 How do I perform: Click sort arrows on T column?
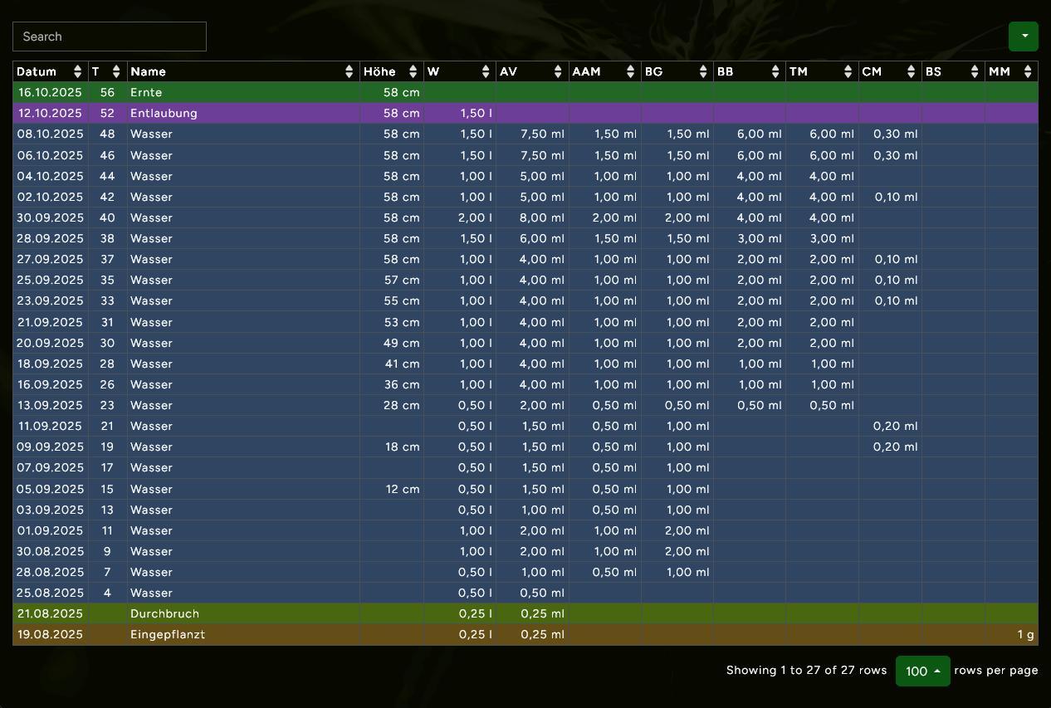pyautogui.click(x=116, y=72)
